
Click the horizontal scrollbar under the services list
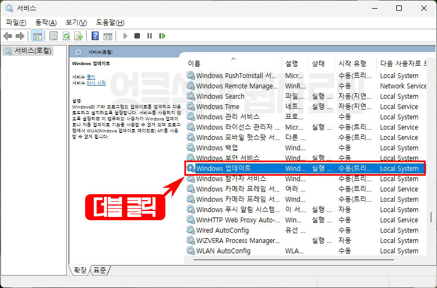click(294, 260)
